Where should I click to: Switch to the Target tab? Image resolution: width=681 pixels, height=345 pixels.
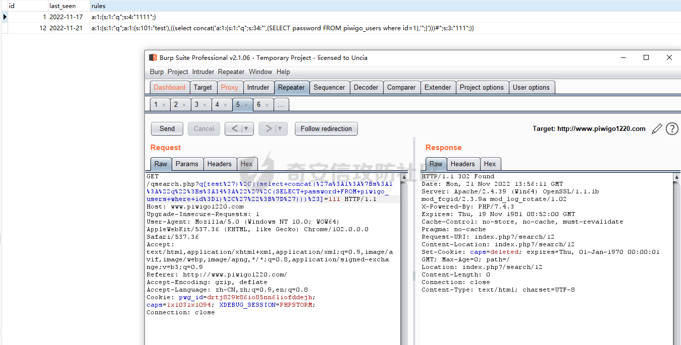pyautogui.click(x=203, y=87)
